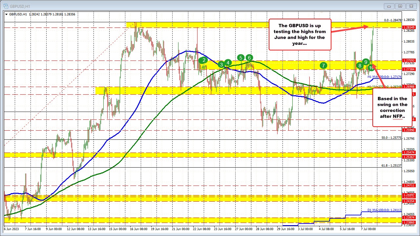Image resolution: width=420 pixels, height=236 pixels.
Task: Click the H1 MA 100 label
Action: [x=385, y=77]
